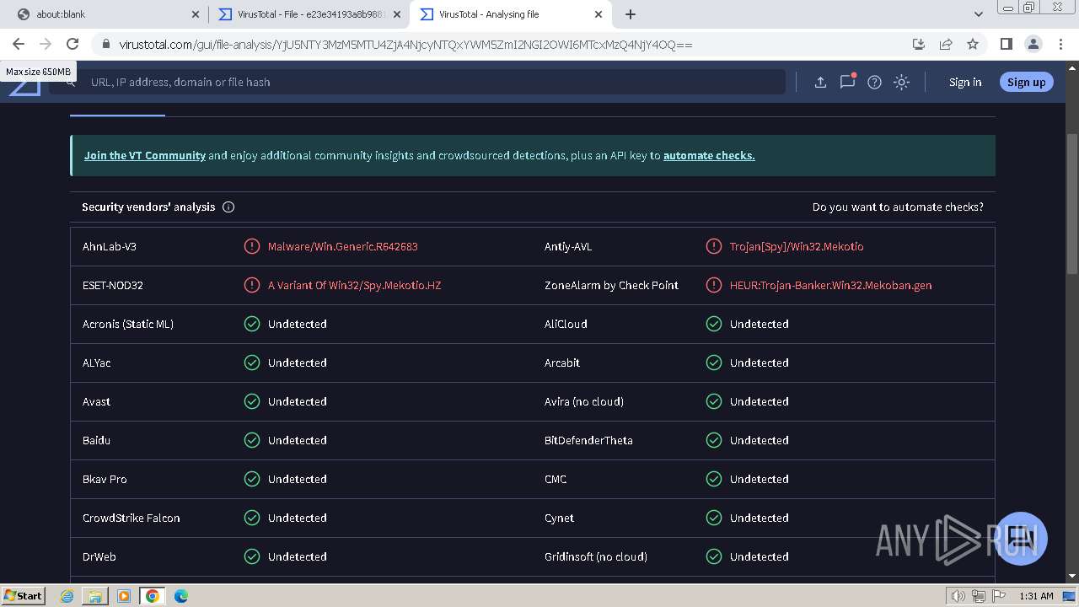The height and width of the screenshot is (607, 1079).
Task: Open the notifications chat icon with red dot
Action: click(847, 81)
